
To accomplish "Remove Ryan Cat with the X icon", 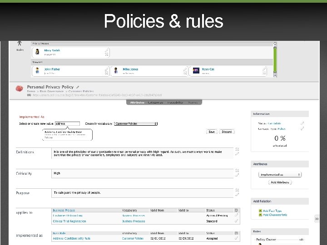I will 264,73.
